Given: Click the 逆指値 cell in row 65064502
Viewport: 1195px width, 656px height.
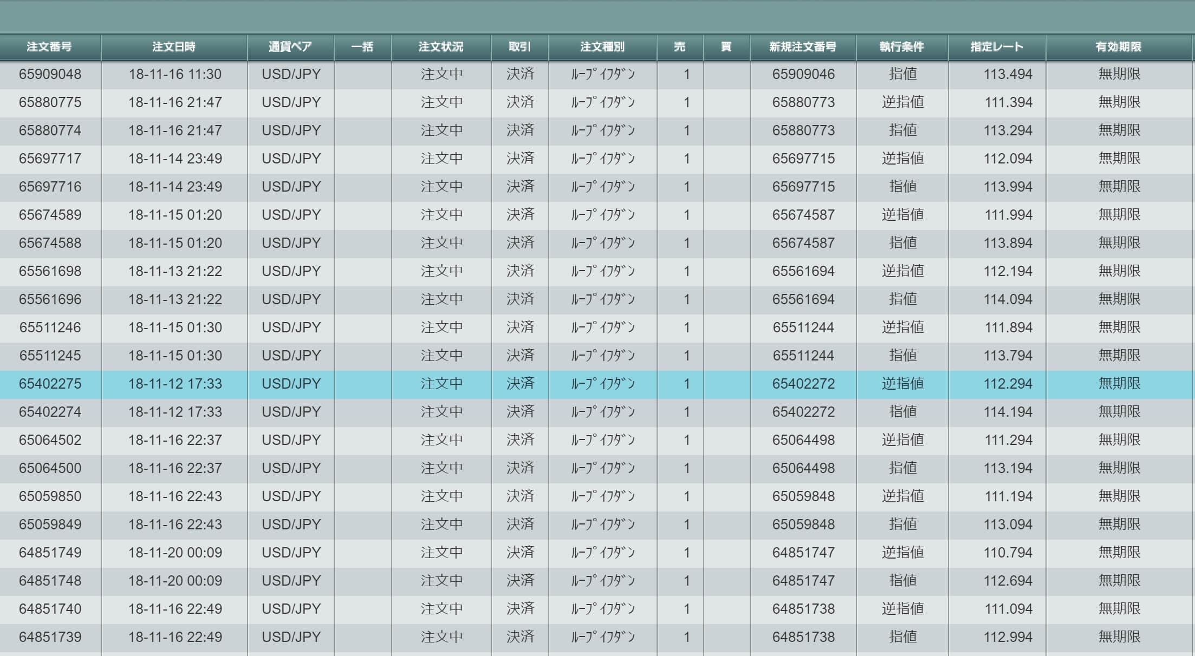Looking at the screenshot, I should pyautogui.click(x=902, y=440).
